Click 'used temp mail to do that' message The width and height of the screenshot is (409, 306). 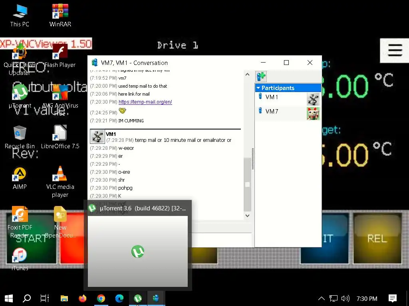143,86
